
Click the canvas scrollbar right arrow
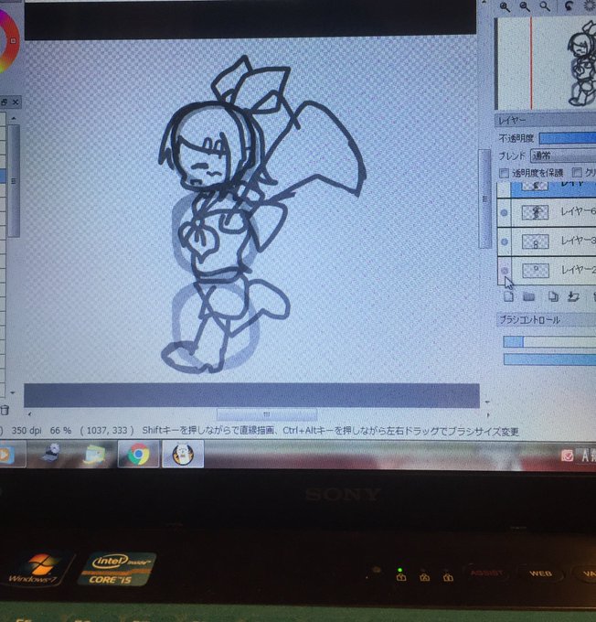click(488, 415)
